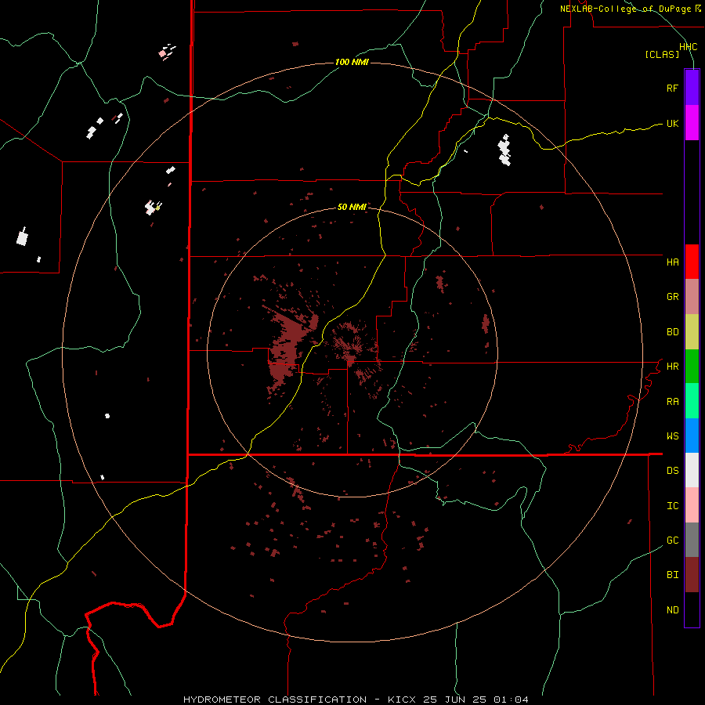Click the GR legend label

[672, 297]
